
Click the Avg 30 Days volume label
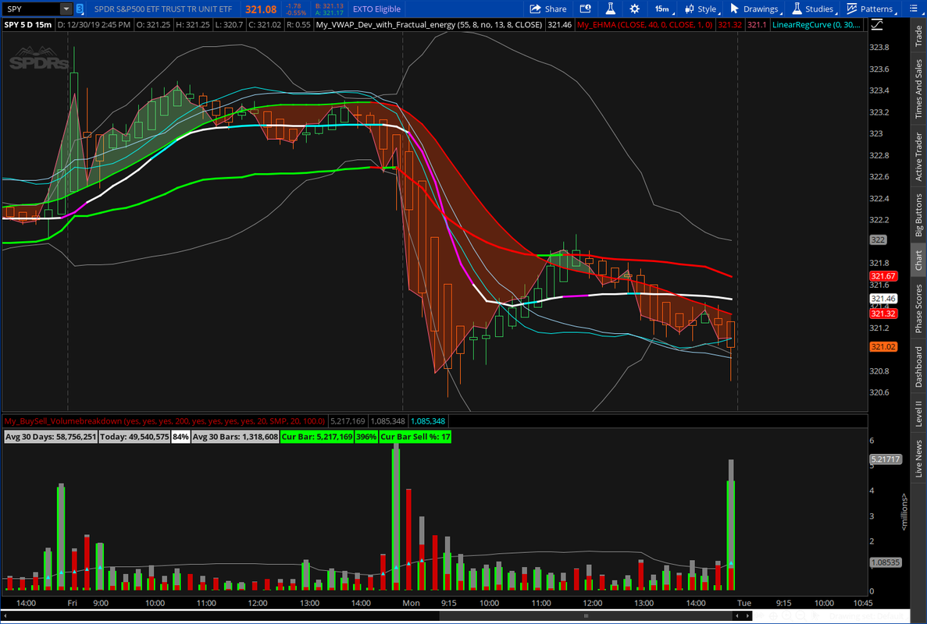pos(50,437)
